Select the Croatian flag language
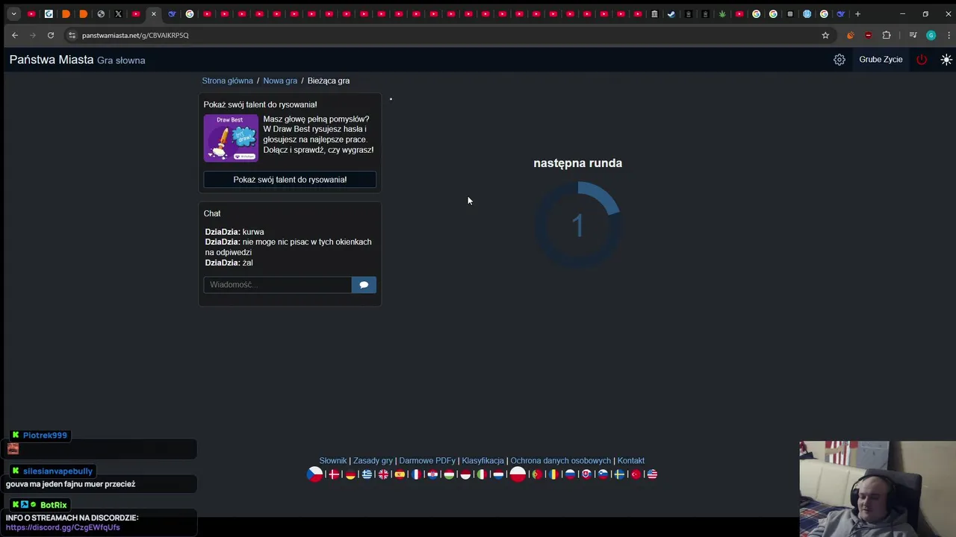 tap(432, 474)
